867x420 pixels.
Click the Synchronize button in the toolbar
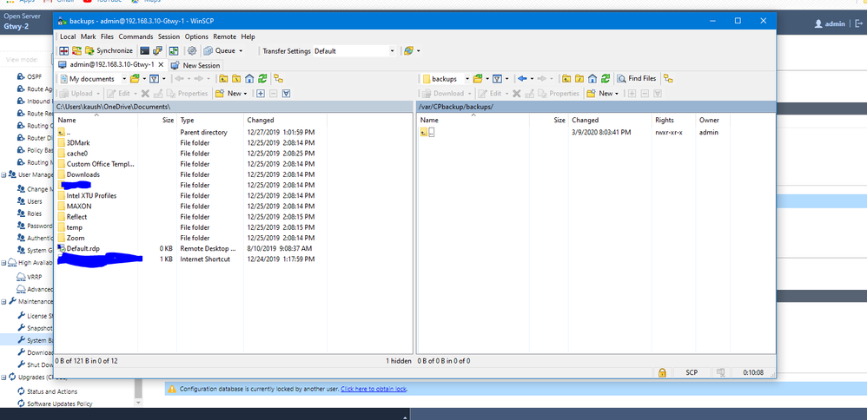tap(109, 51)
